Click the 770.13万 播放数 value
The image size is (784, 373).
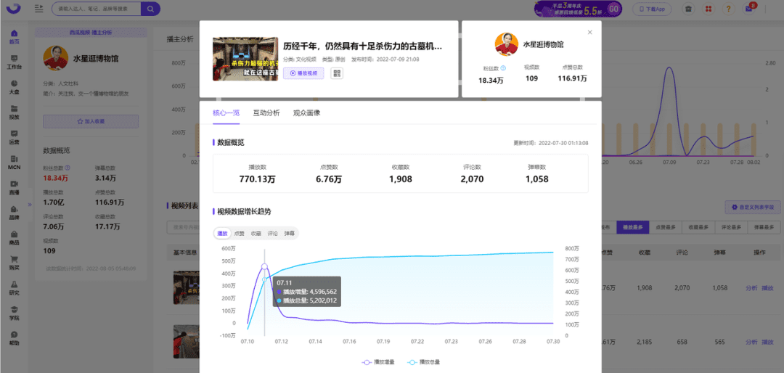(259, 179)
